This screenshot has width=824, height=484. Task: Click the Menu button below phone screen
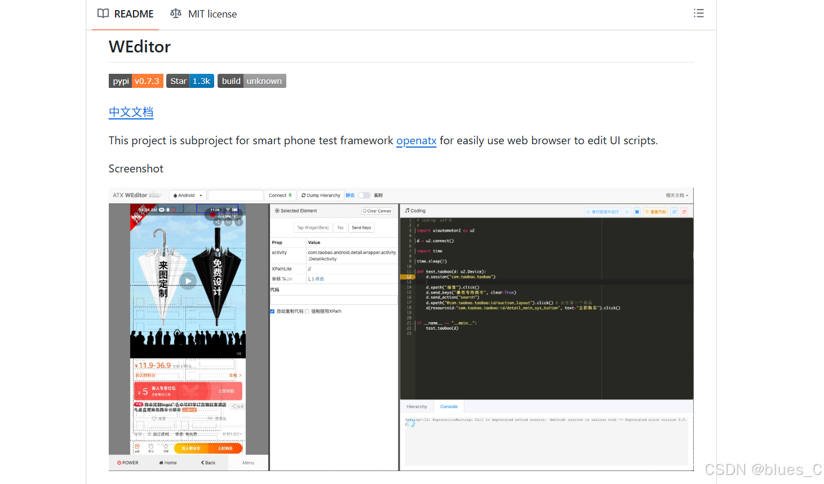point(248,463)
